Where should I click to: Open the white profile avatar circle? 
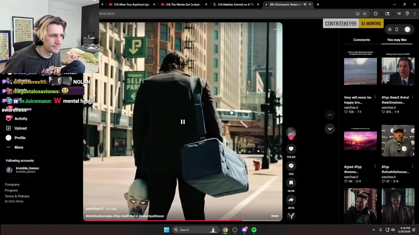[x=407, y=29]
